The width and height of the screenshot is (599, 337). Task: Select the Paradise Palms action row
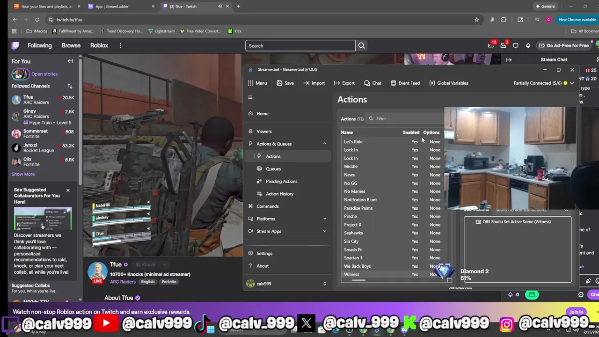(392, 208)
